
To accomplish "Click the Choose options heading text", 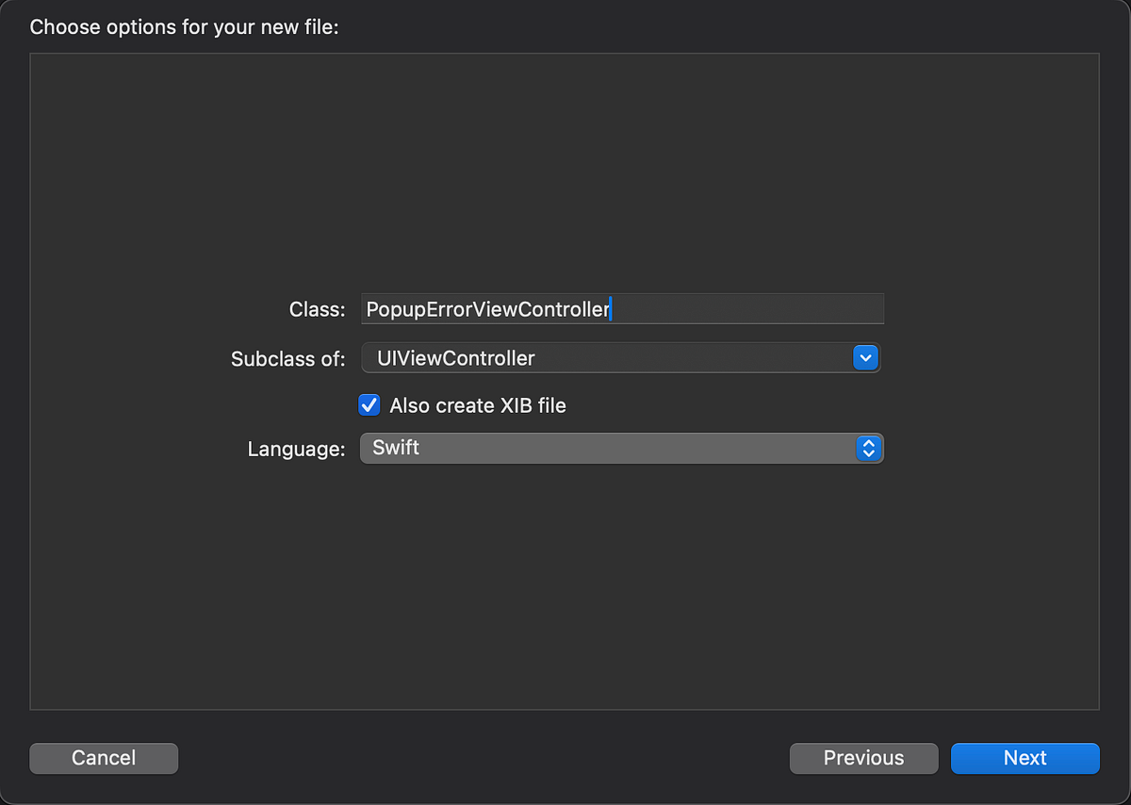I will (184, 26).
